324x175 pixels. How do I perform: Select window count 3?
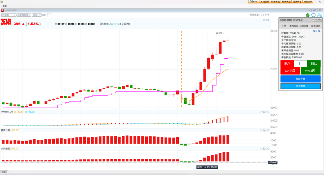[x=263, y=15]
